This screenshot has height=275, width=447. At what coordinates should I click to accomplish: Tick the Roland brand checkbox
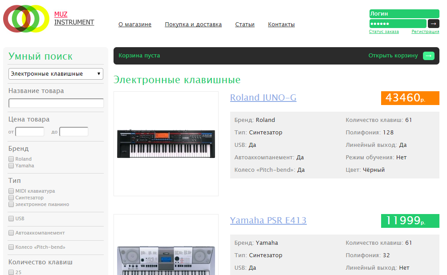click(x=11, y=159)
